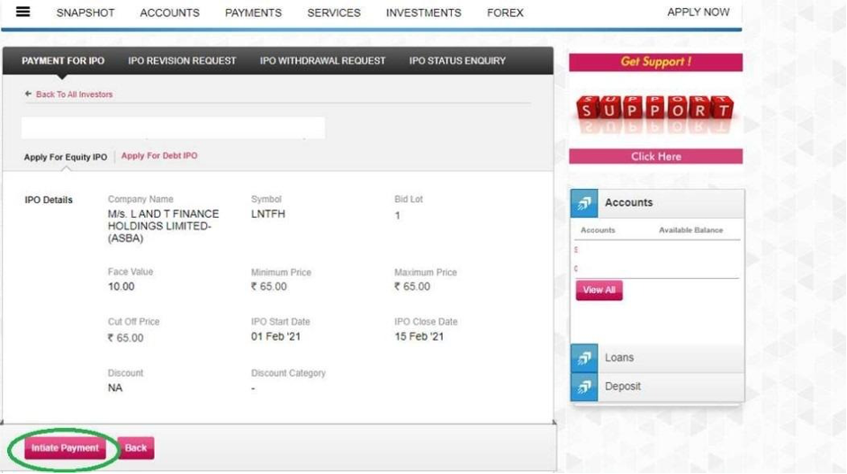Open the hamburger menu icon
The width and height of the screenshot is (847, 474).
[x=23, y=12]
